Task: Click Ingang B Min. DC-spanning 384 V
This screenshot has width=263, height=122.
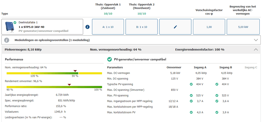Action: click(x=225, y=79)
